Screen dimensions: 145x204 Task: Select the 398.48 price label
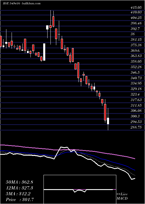pyautogui.click(x=136, y=23)
